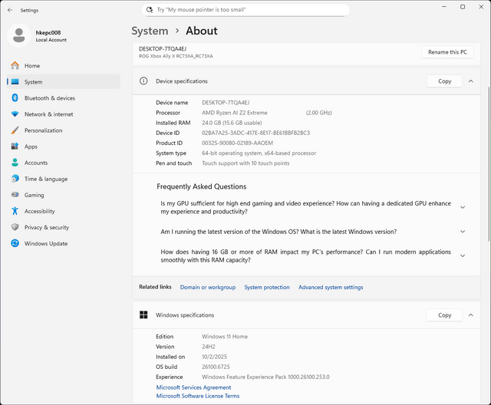Click the Settings search box
This screenshot has width=491, height=405.
[x=245, y=10]
